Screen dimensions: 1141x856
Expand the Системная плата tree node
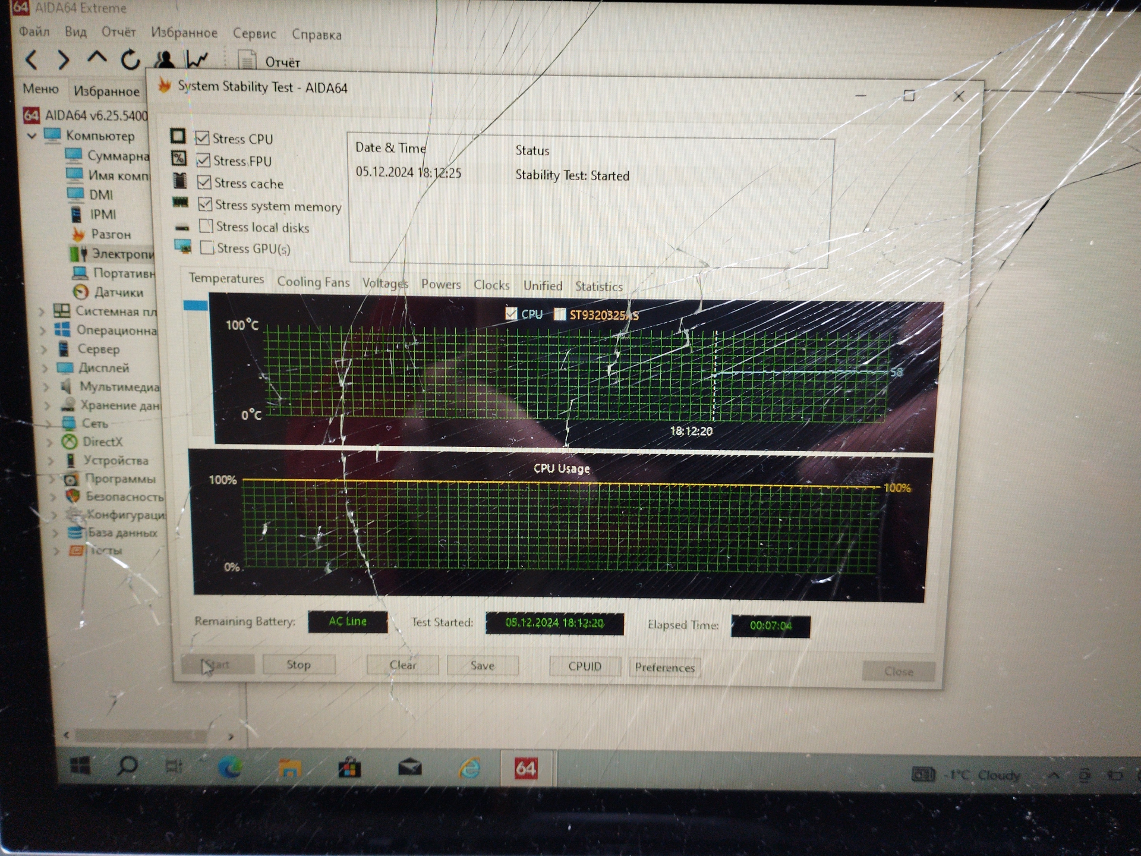[42, 311]
